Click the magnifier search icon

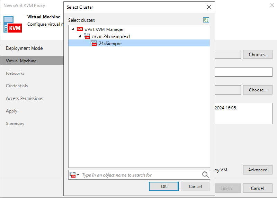pos(205,175)
